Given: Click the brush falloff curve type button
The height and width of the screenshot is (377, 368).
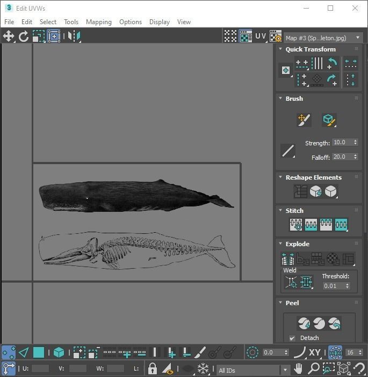Looking at the screenshot, I should (288, 151).
